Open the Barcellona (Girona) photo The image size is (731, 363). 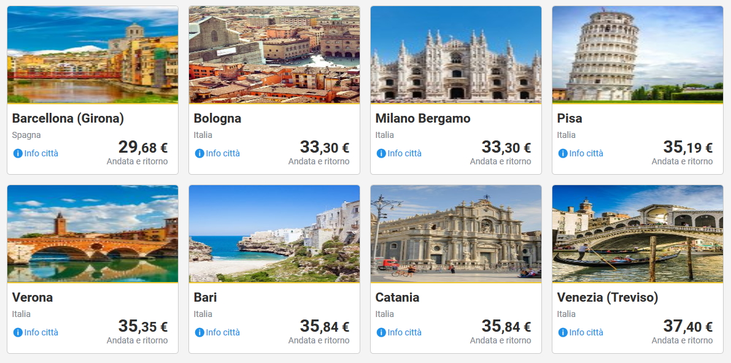pyautogui.click(x=93, y=55)
